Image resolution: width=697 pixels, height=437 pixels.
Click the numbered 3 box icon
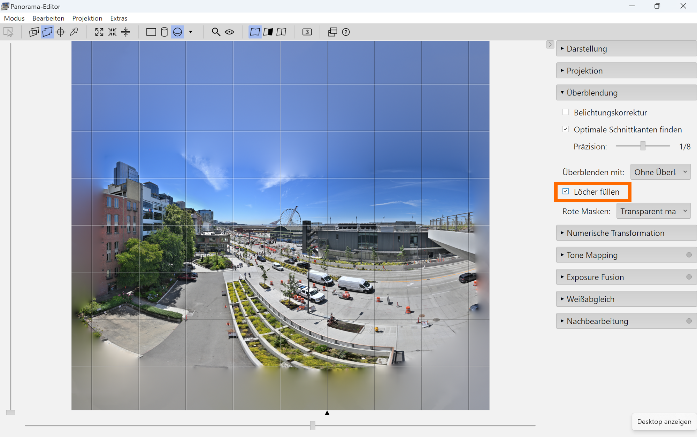coord(307,32)
